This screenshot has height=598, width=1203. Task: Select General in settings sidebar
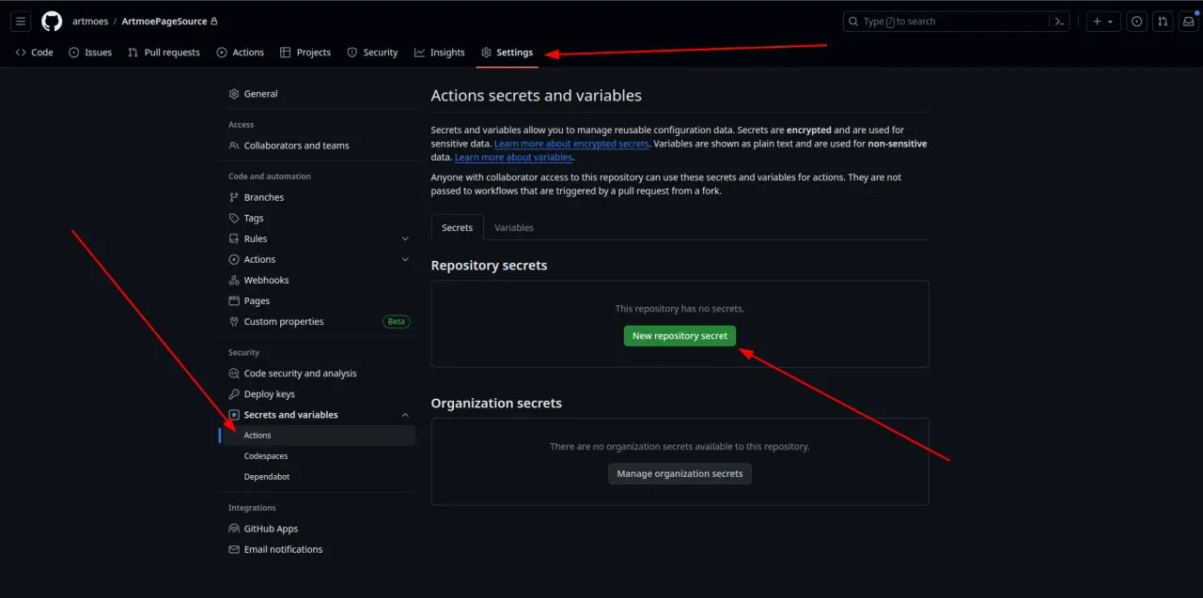tap(260, 94)
